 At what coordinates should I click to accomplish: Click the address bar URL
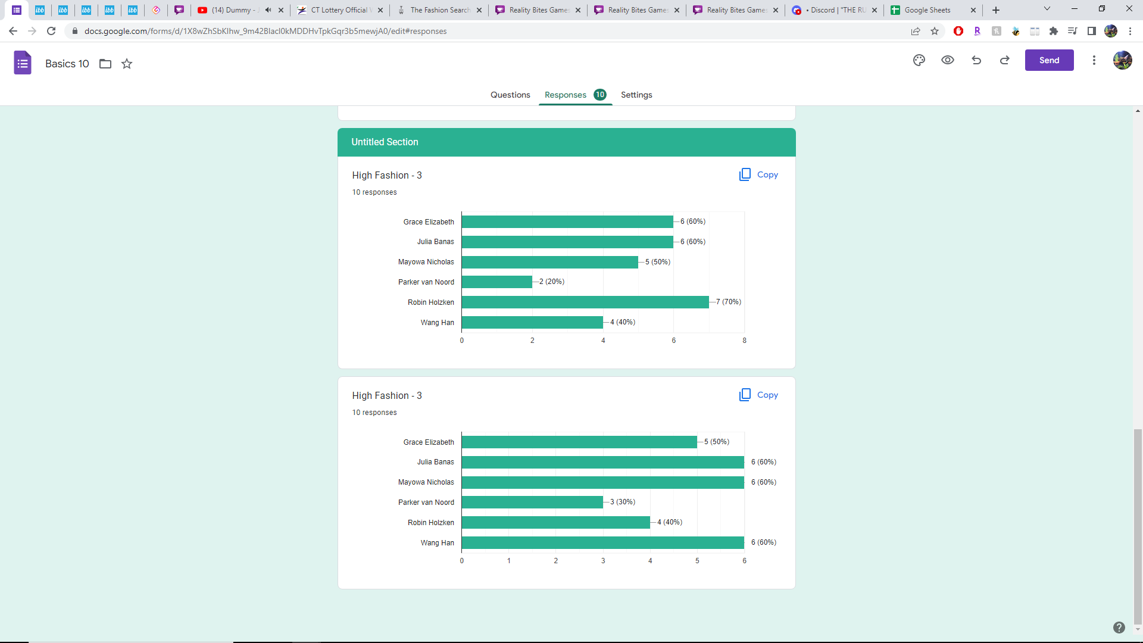pyautogui.click(x=266, y=31)
